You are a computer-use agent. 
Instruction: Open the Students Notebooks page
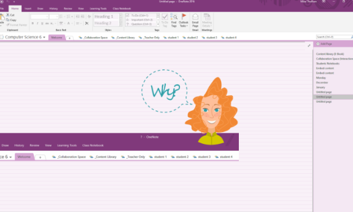pos(328,63)
